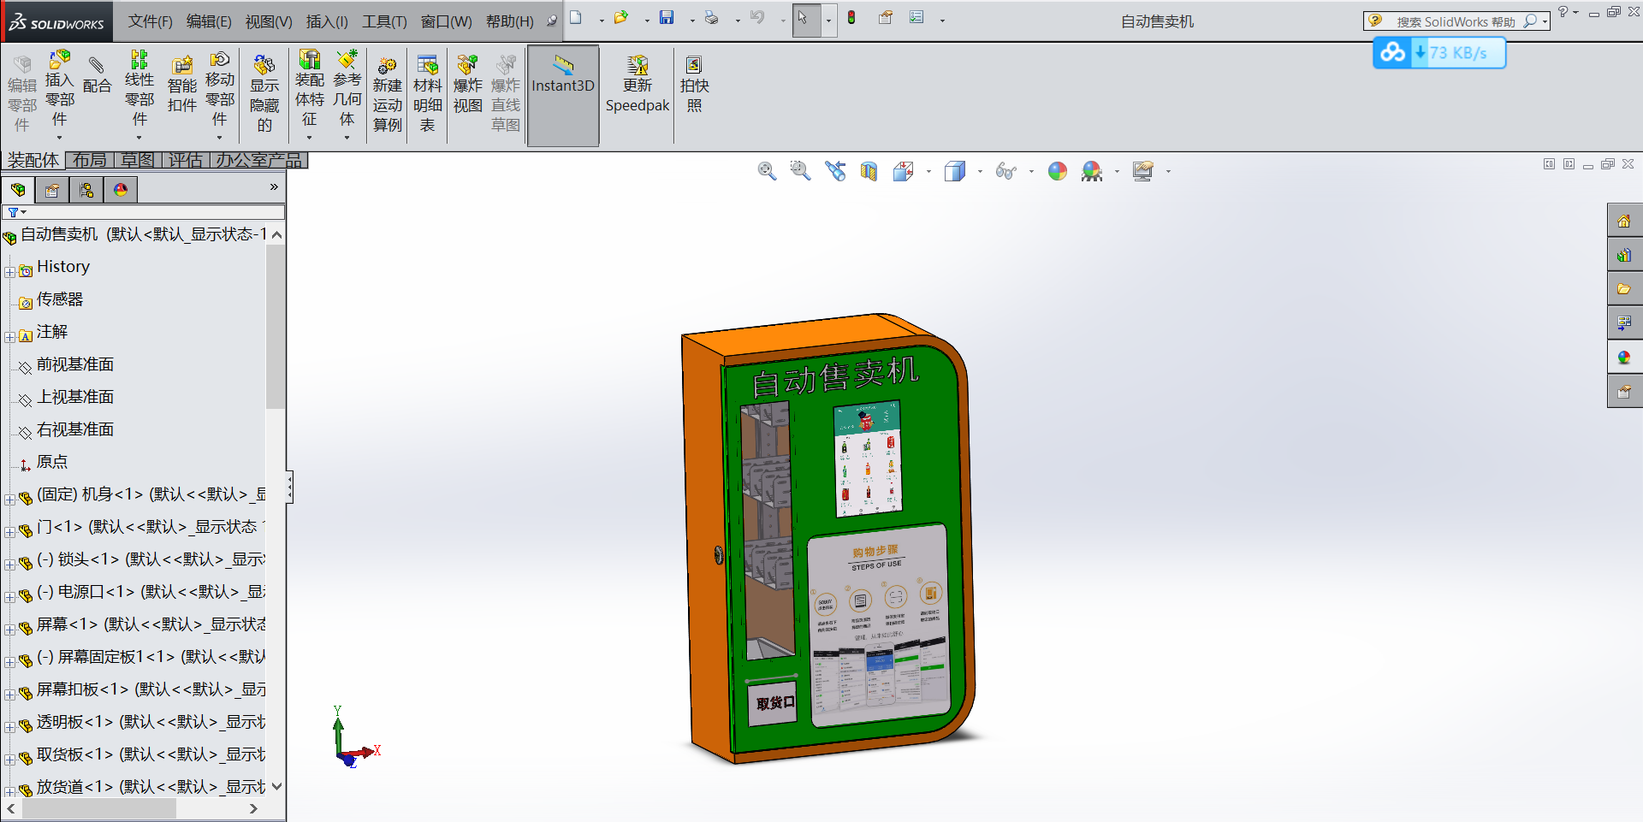
Task: Click Section View icon
Action: tap(869, 171)
